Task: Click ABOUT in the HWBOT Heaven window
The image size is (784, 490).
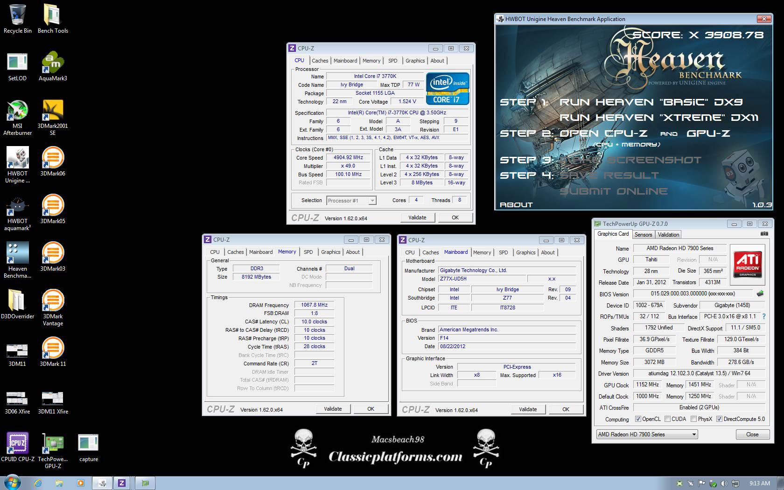Action: click(x=516, y=204)
